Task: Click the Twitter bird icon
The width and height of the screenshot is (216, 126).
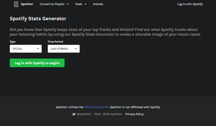Action: click(x=74, y=114)
